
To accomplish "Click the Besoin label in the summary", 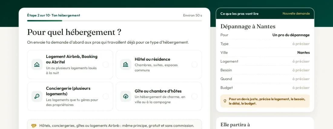I will pyautogui.click(x=226, y=70).
